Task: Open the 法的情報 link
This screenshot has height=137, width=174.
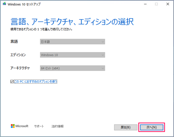Action: click(x=57, y=126)
